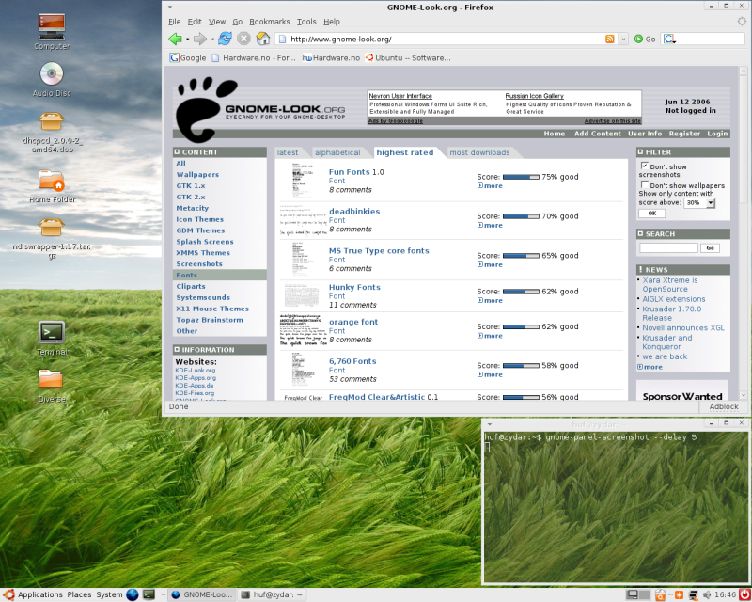Expand more details for deadbinkies
The width and height of the screenshot is (752, 602).
(x=490, y=225)
